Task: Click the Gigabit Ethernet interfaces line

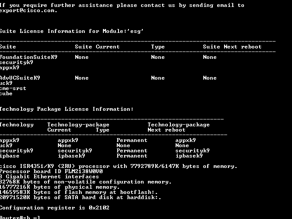Action: pos(49,177)
